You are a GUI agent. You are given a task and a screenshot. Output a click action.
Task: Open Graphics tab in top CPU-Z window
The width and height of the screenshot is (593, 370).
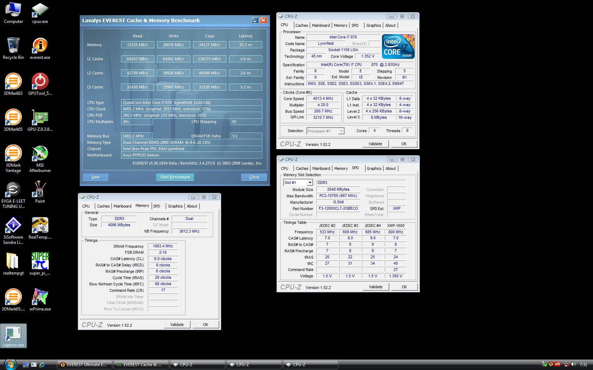tap(373, 25)
